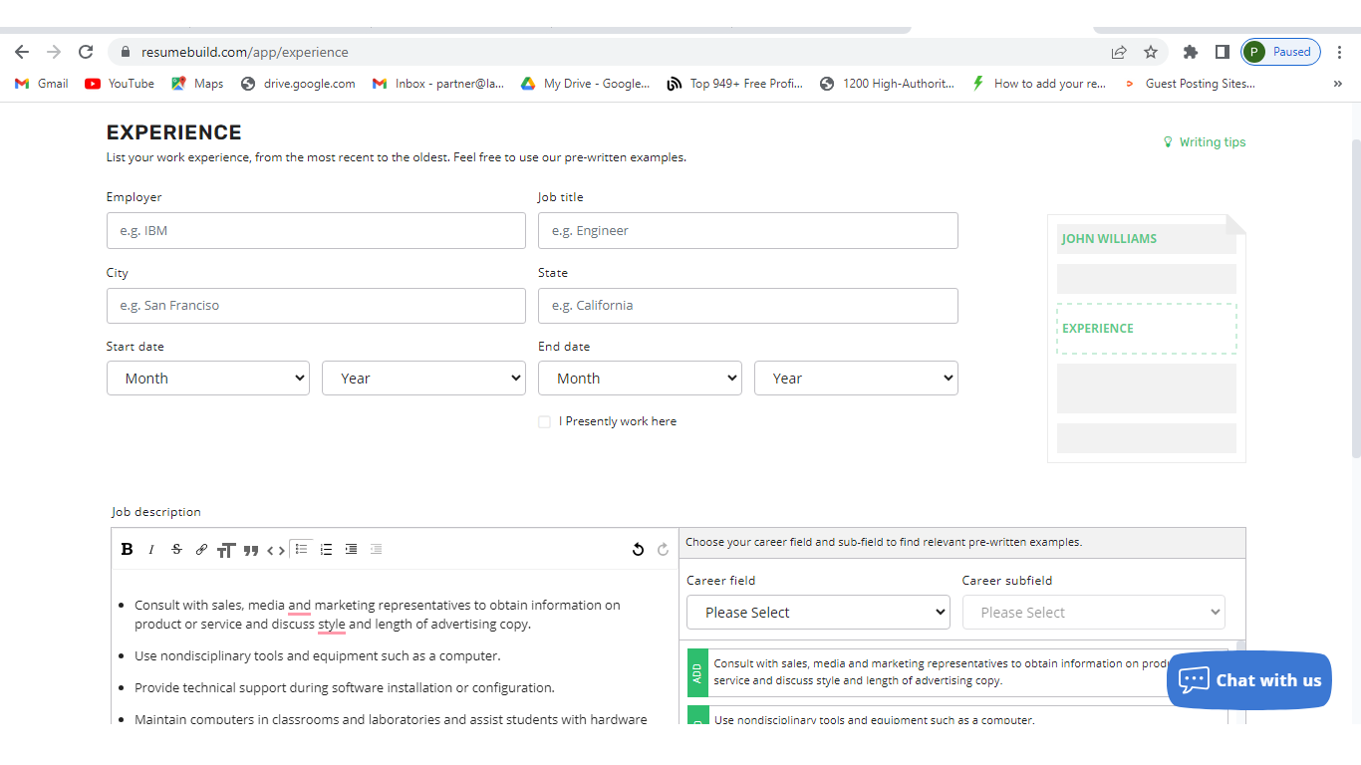The image size is (1361, 765).
Task: Apply italic formatting in the editor toolbar
Action: 151,549
